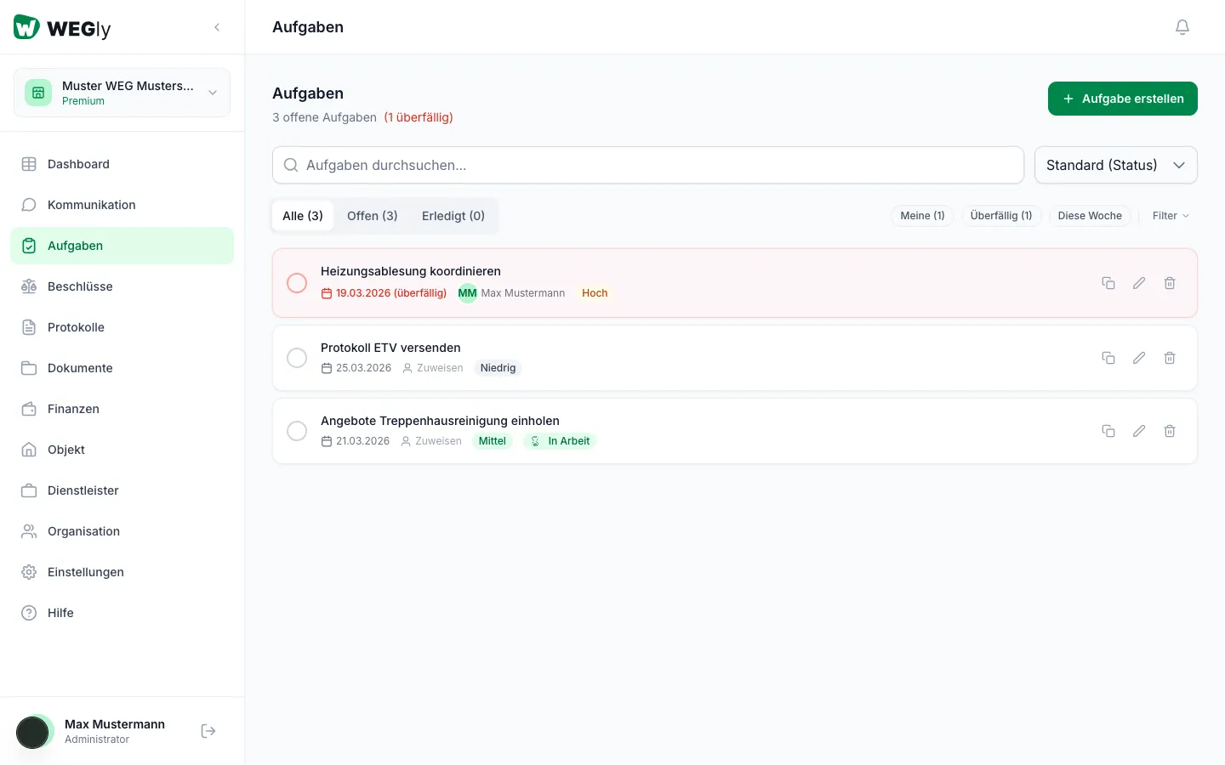Image resolution: width=1225 pixels, height=765 pixels.
Task: Focus the Aufgaben durchsuchen search field
Action: tap(648, 165)
